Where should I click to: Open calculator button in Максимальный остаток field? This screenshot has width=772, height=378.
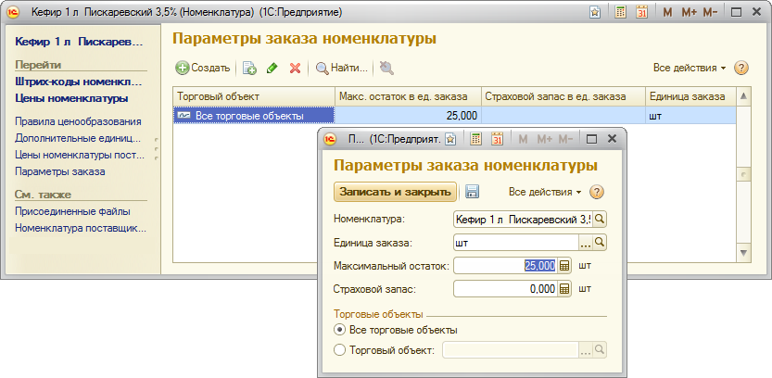pos(564,266)
